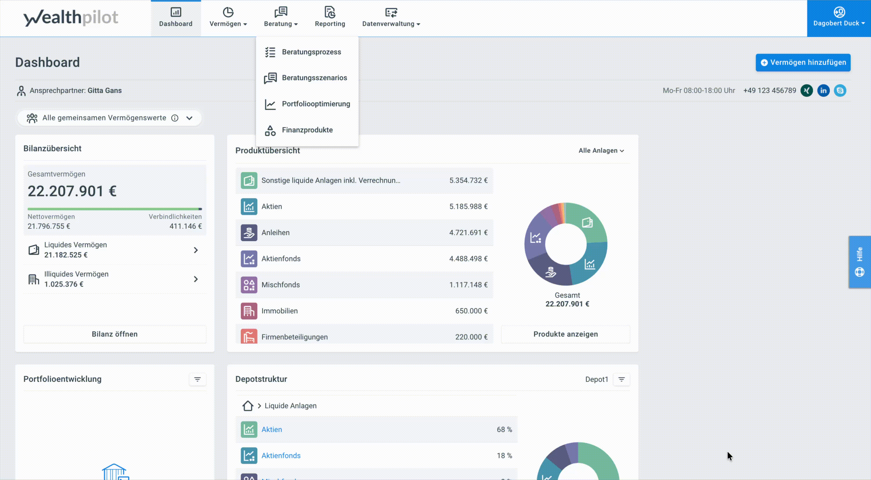Click the Skype contact icon
871x480 pixels.
tap(840, 91)
